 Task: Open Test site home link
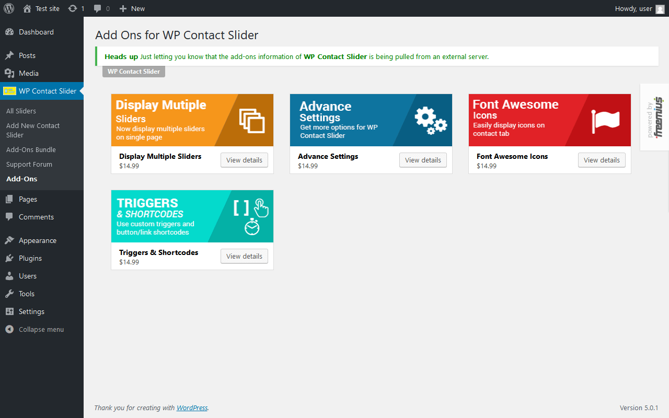41,8
